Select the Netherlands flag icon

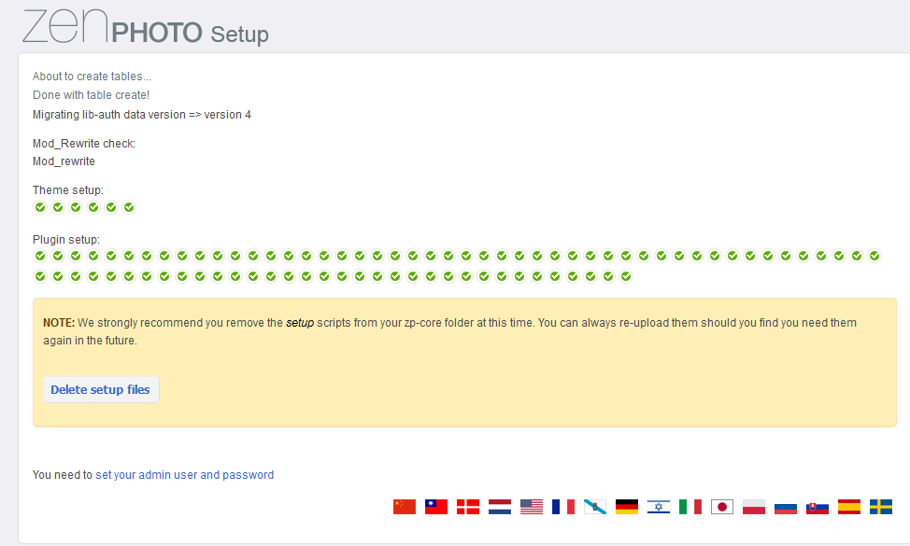pyautogui.click(x=500, y=507)
